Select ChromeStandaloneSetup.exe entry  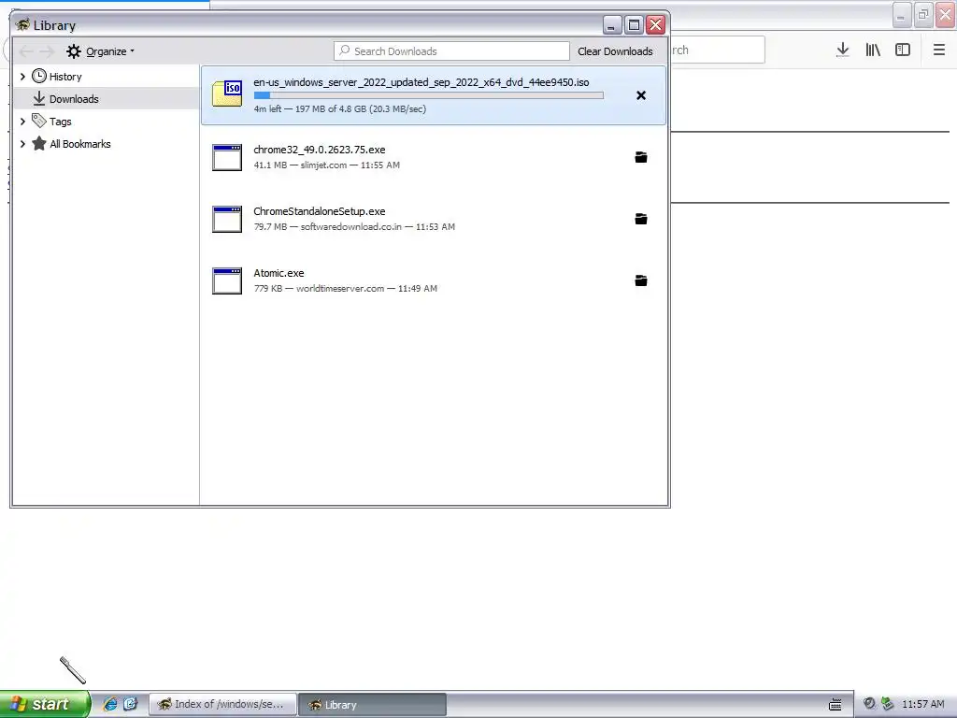click(x=434, y=219)
